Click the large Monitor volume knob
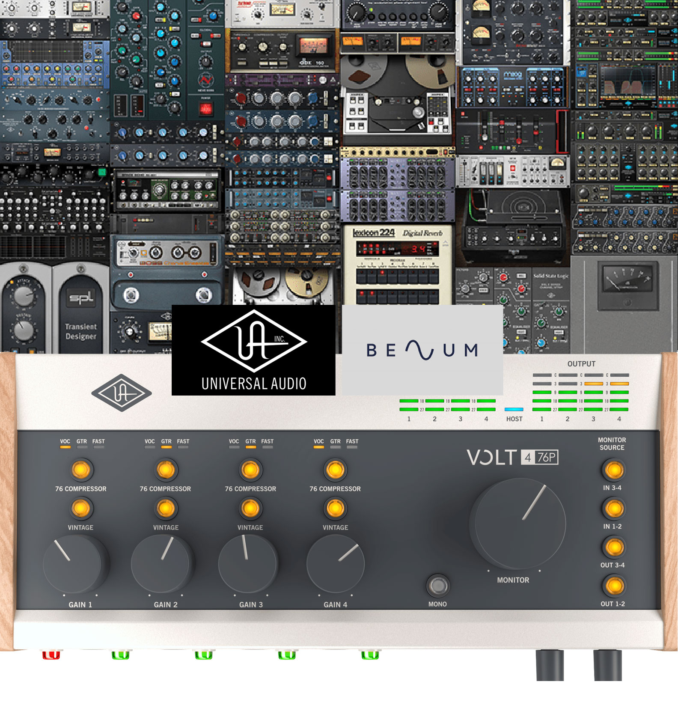This screenshot has width=678, height=720. (517, 524)
